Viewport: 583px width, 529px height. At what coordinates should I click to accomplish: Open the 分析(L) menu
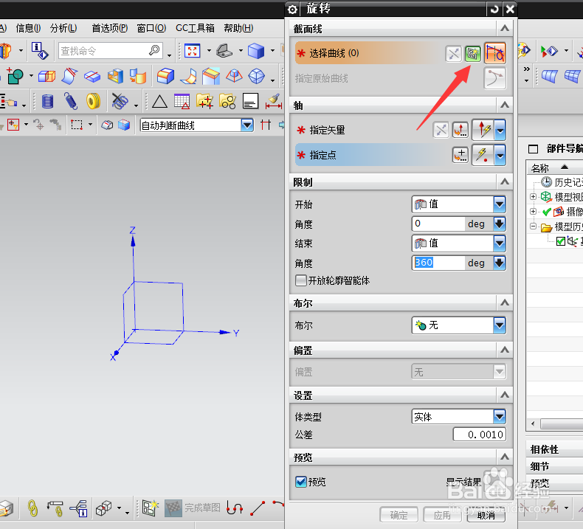(63, 28)
